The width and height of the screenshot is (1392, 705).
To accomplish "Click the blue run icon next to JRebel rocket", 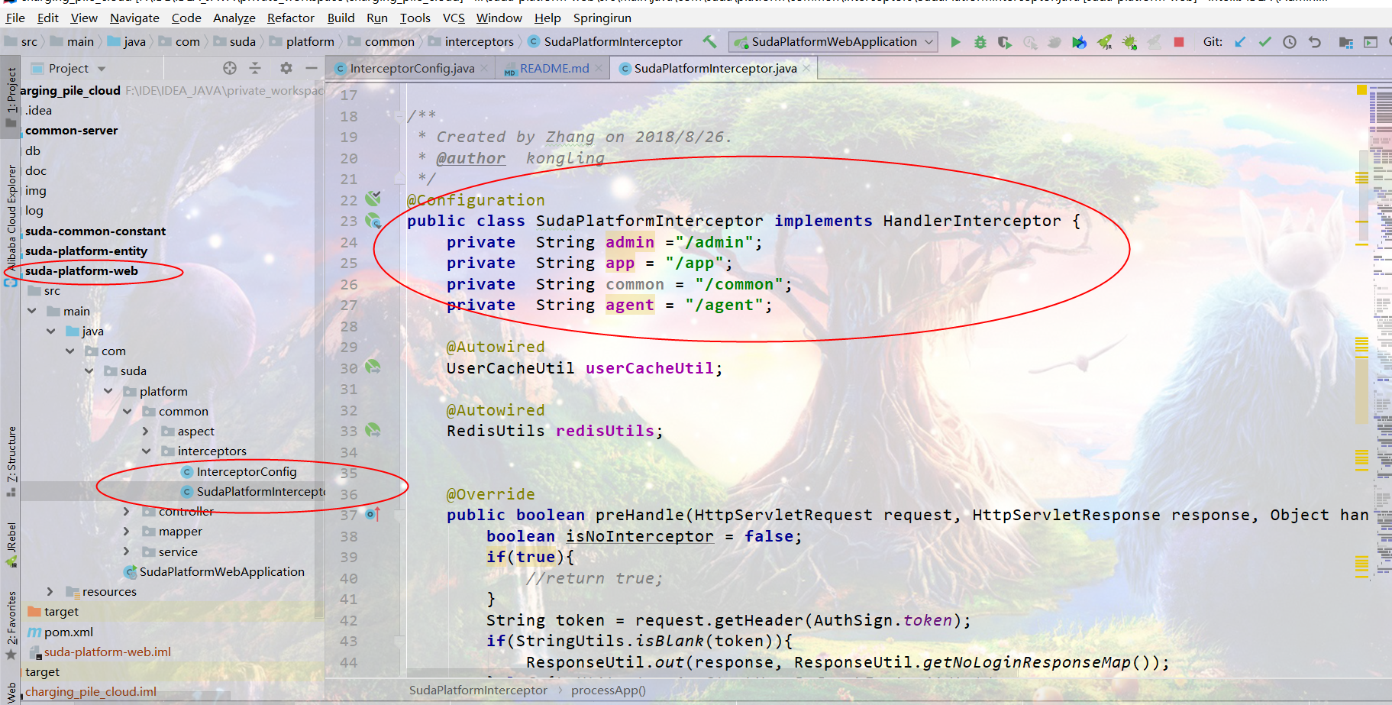I will tap(1079, 42).
